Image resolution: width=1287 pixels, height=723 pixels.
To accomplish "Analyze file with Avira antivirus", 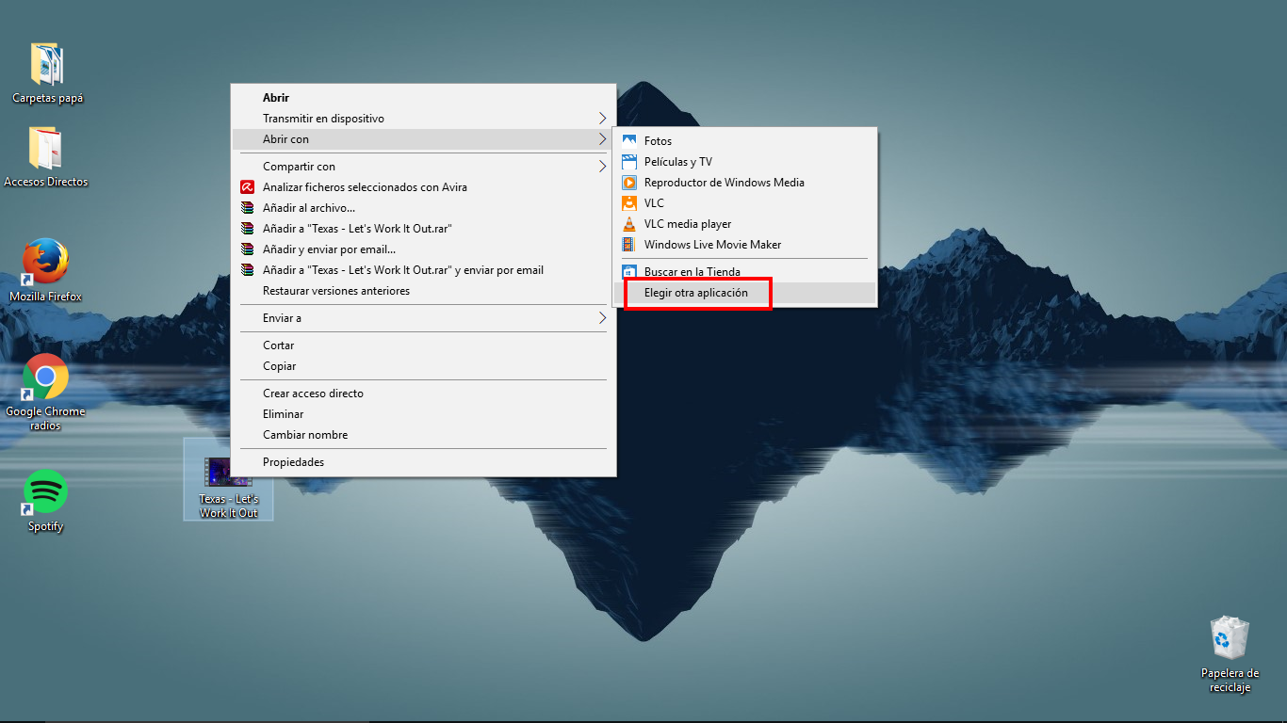I will pos(365,186).
